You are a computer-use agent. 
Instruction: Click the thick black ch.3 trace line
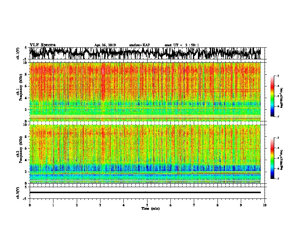point(145,192)
